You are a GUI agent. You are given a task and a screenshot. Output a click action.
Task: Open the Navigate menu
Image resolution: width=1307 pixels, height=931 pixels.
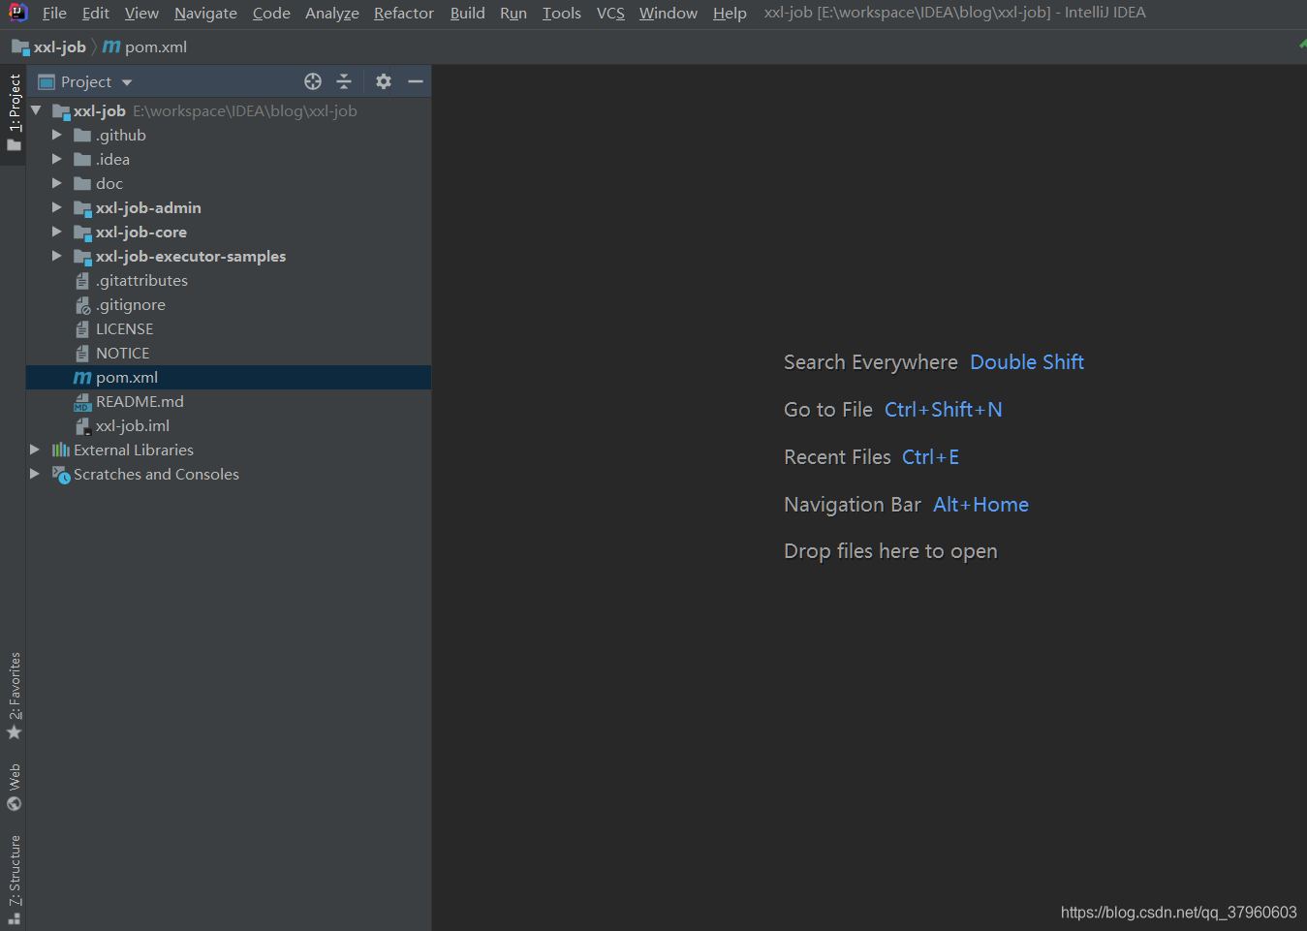pos(205,13)
